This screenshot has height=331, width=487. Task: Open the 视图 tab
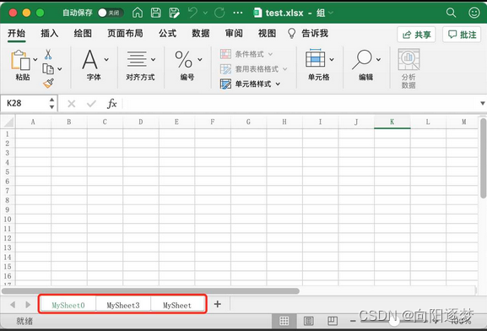coord(267,33)
